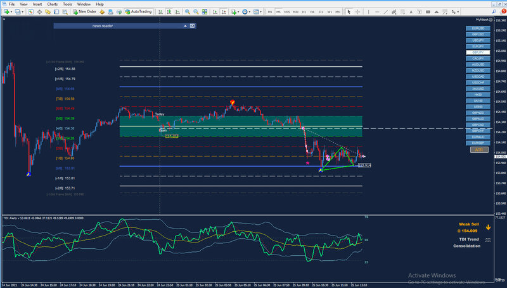Open the Tools menu

point(67,4)
